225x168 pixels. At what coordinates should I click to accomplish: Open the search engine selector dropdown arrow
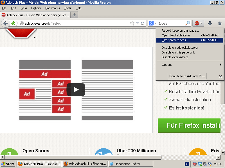pyautogui.click(x=155, y=23)
